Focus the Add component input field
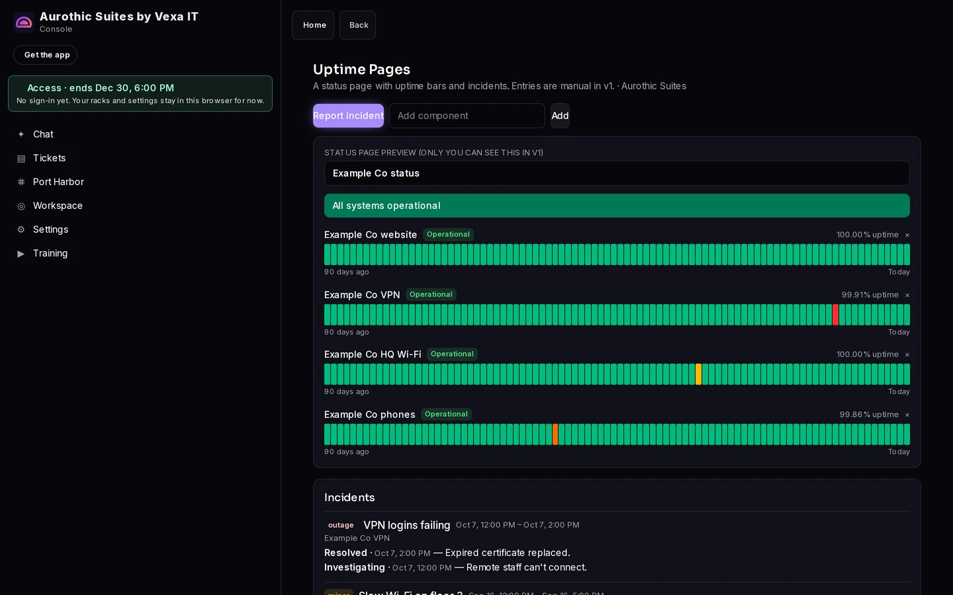Viewport: 953px width, 595px height. click(x=467, y=116)
